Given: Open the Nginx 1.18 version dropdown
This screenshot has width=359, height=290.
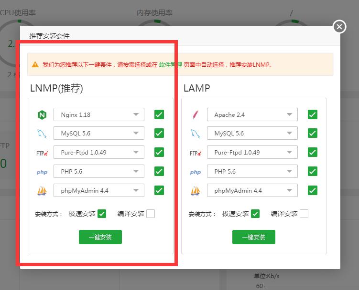Looking at the screenshot, I should click(99, 114).
